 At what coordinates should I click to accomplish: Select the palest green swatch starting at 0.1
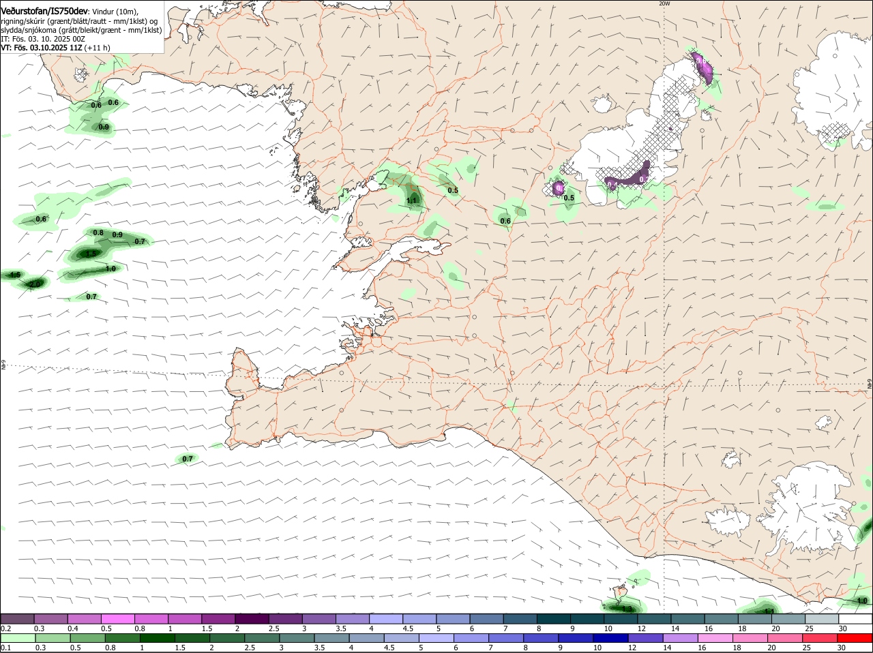(17, 638)
